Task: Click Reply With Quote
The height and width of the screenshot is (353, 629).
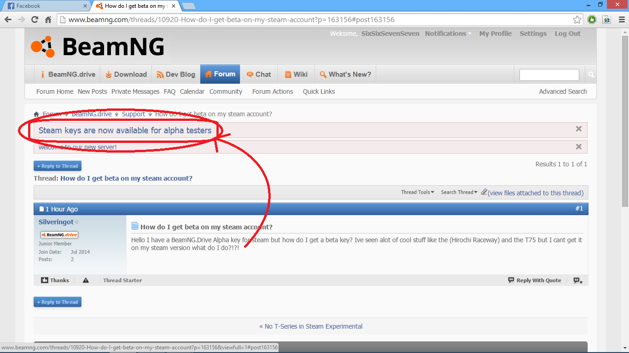Action: click(x=535, y=280)
